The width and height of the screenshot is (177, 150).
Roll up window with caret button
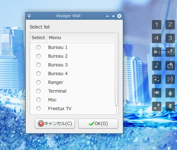coord(107,16)
